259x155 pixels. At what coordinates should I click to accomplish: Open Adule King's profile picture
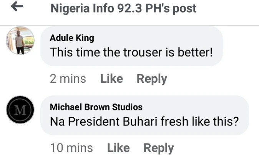[x=20, y=41]
